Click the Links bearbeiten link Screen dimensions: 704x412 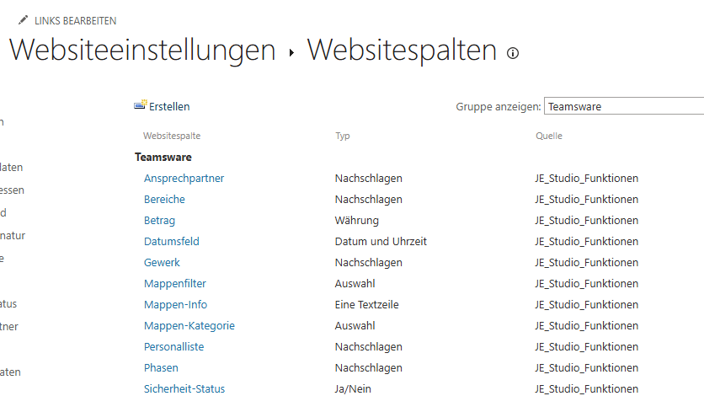click(x=75, y=20)
